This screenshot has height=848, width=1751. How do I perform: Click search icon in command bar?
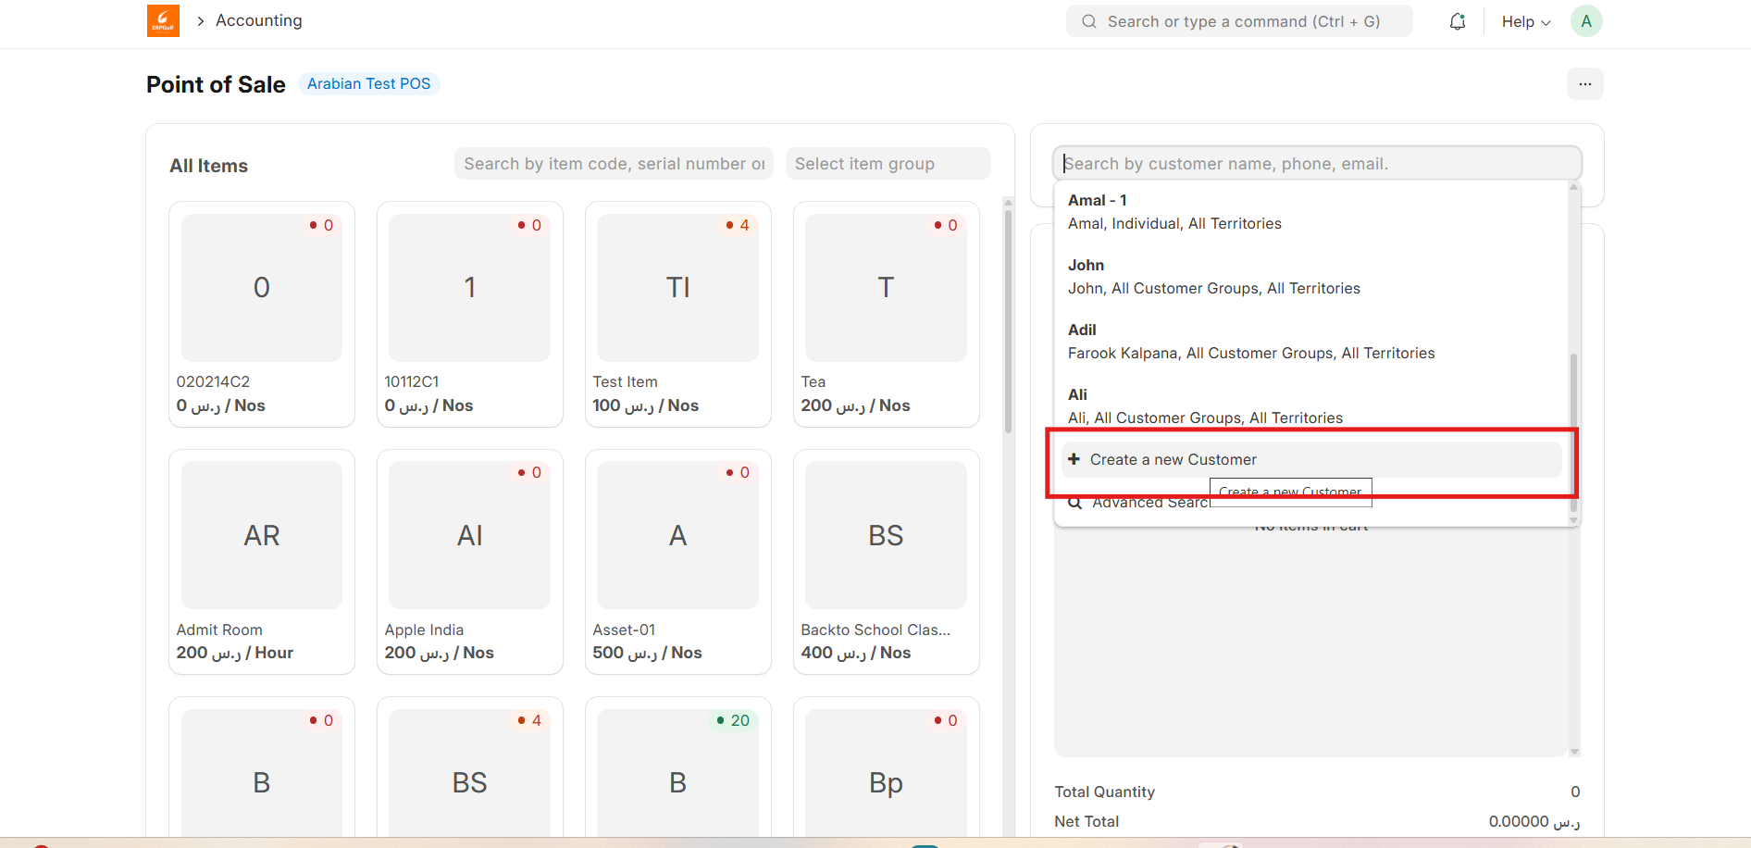pos(1089,21)
